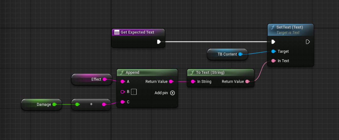
Task: Click the Get Expected Text function icon
Action: [117, 32]
